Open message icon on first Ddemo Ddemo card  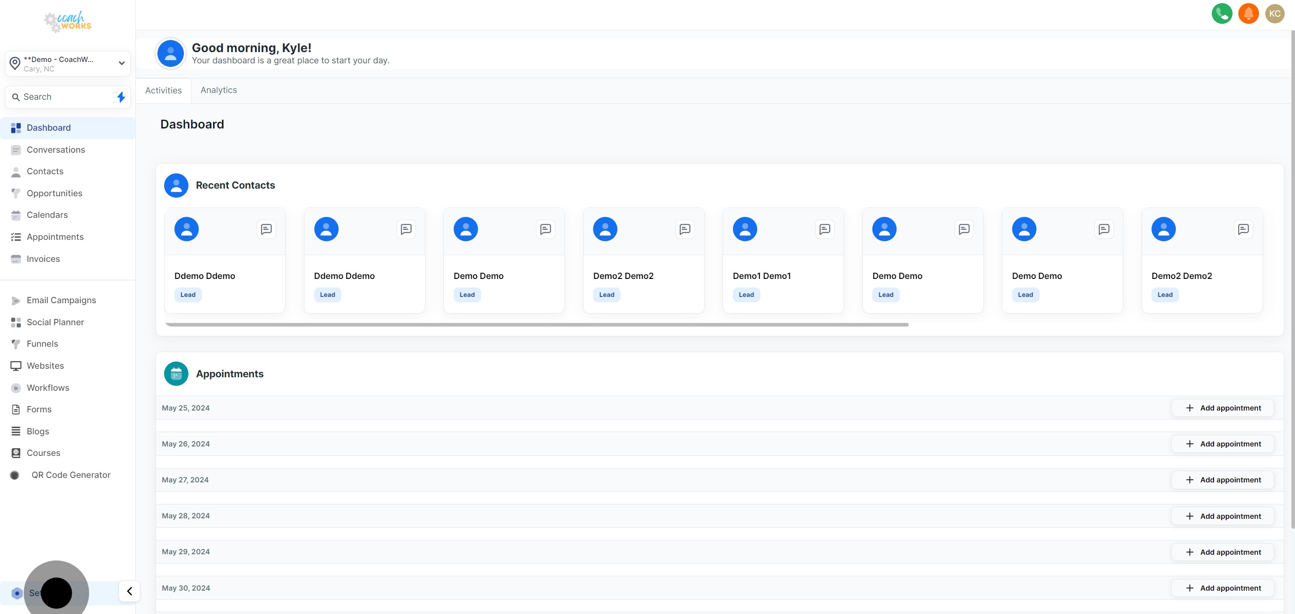(x=267, y=230)
